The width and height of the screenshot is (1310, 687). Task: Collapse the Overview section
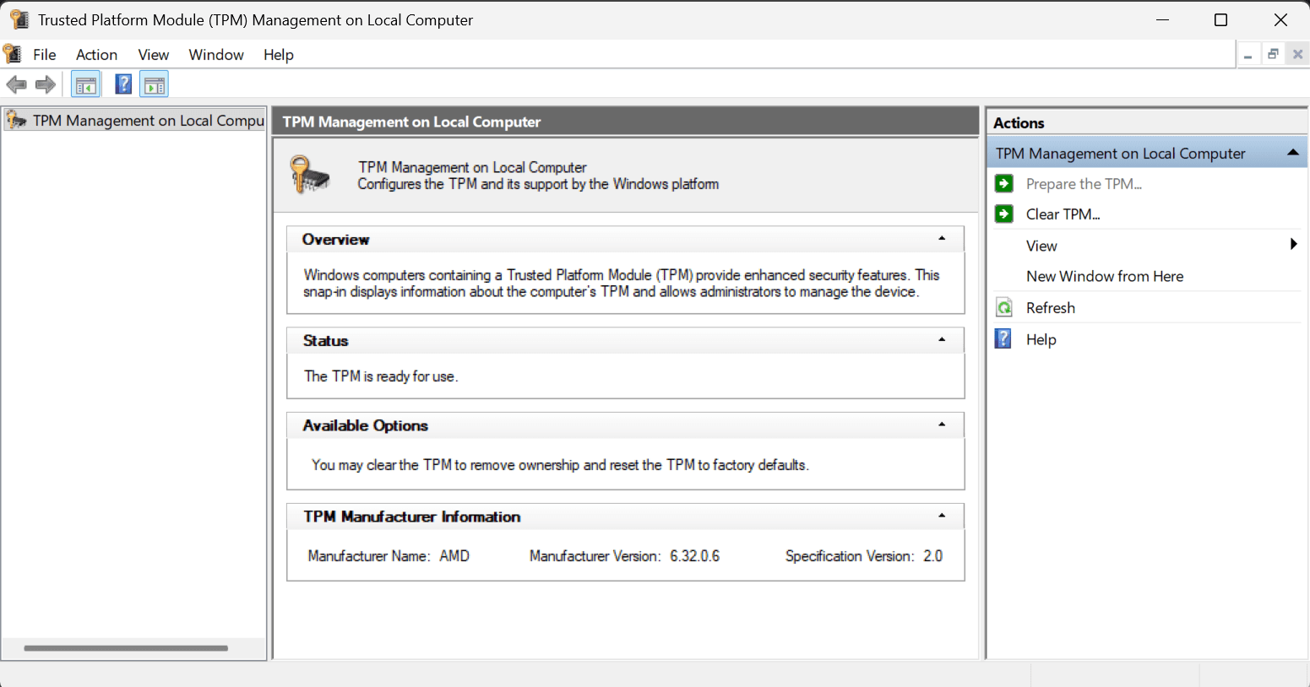[x=942, y=239]
